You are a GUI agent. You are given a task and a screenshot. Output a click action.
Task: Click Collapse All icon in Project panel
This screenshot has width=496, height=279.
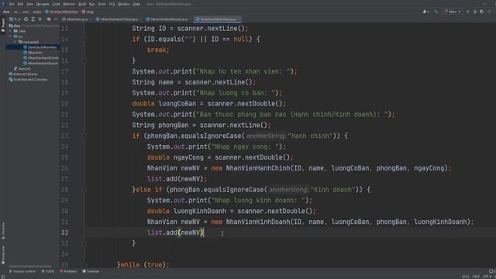[40, 19]
